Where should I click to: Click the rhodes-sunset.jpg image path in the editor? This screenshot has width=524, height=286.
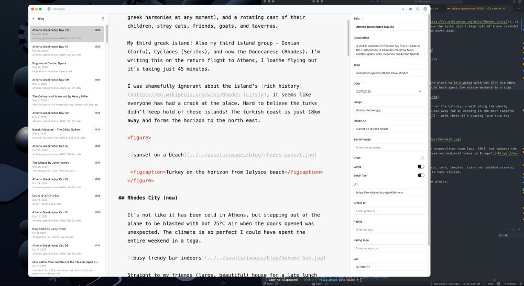point(252,155)
